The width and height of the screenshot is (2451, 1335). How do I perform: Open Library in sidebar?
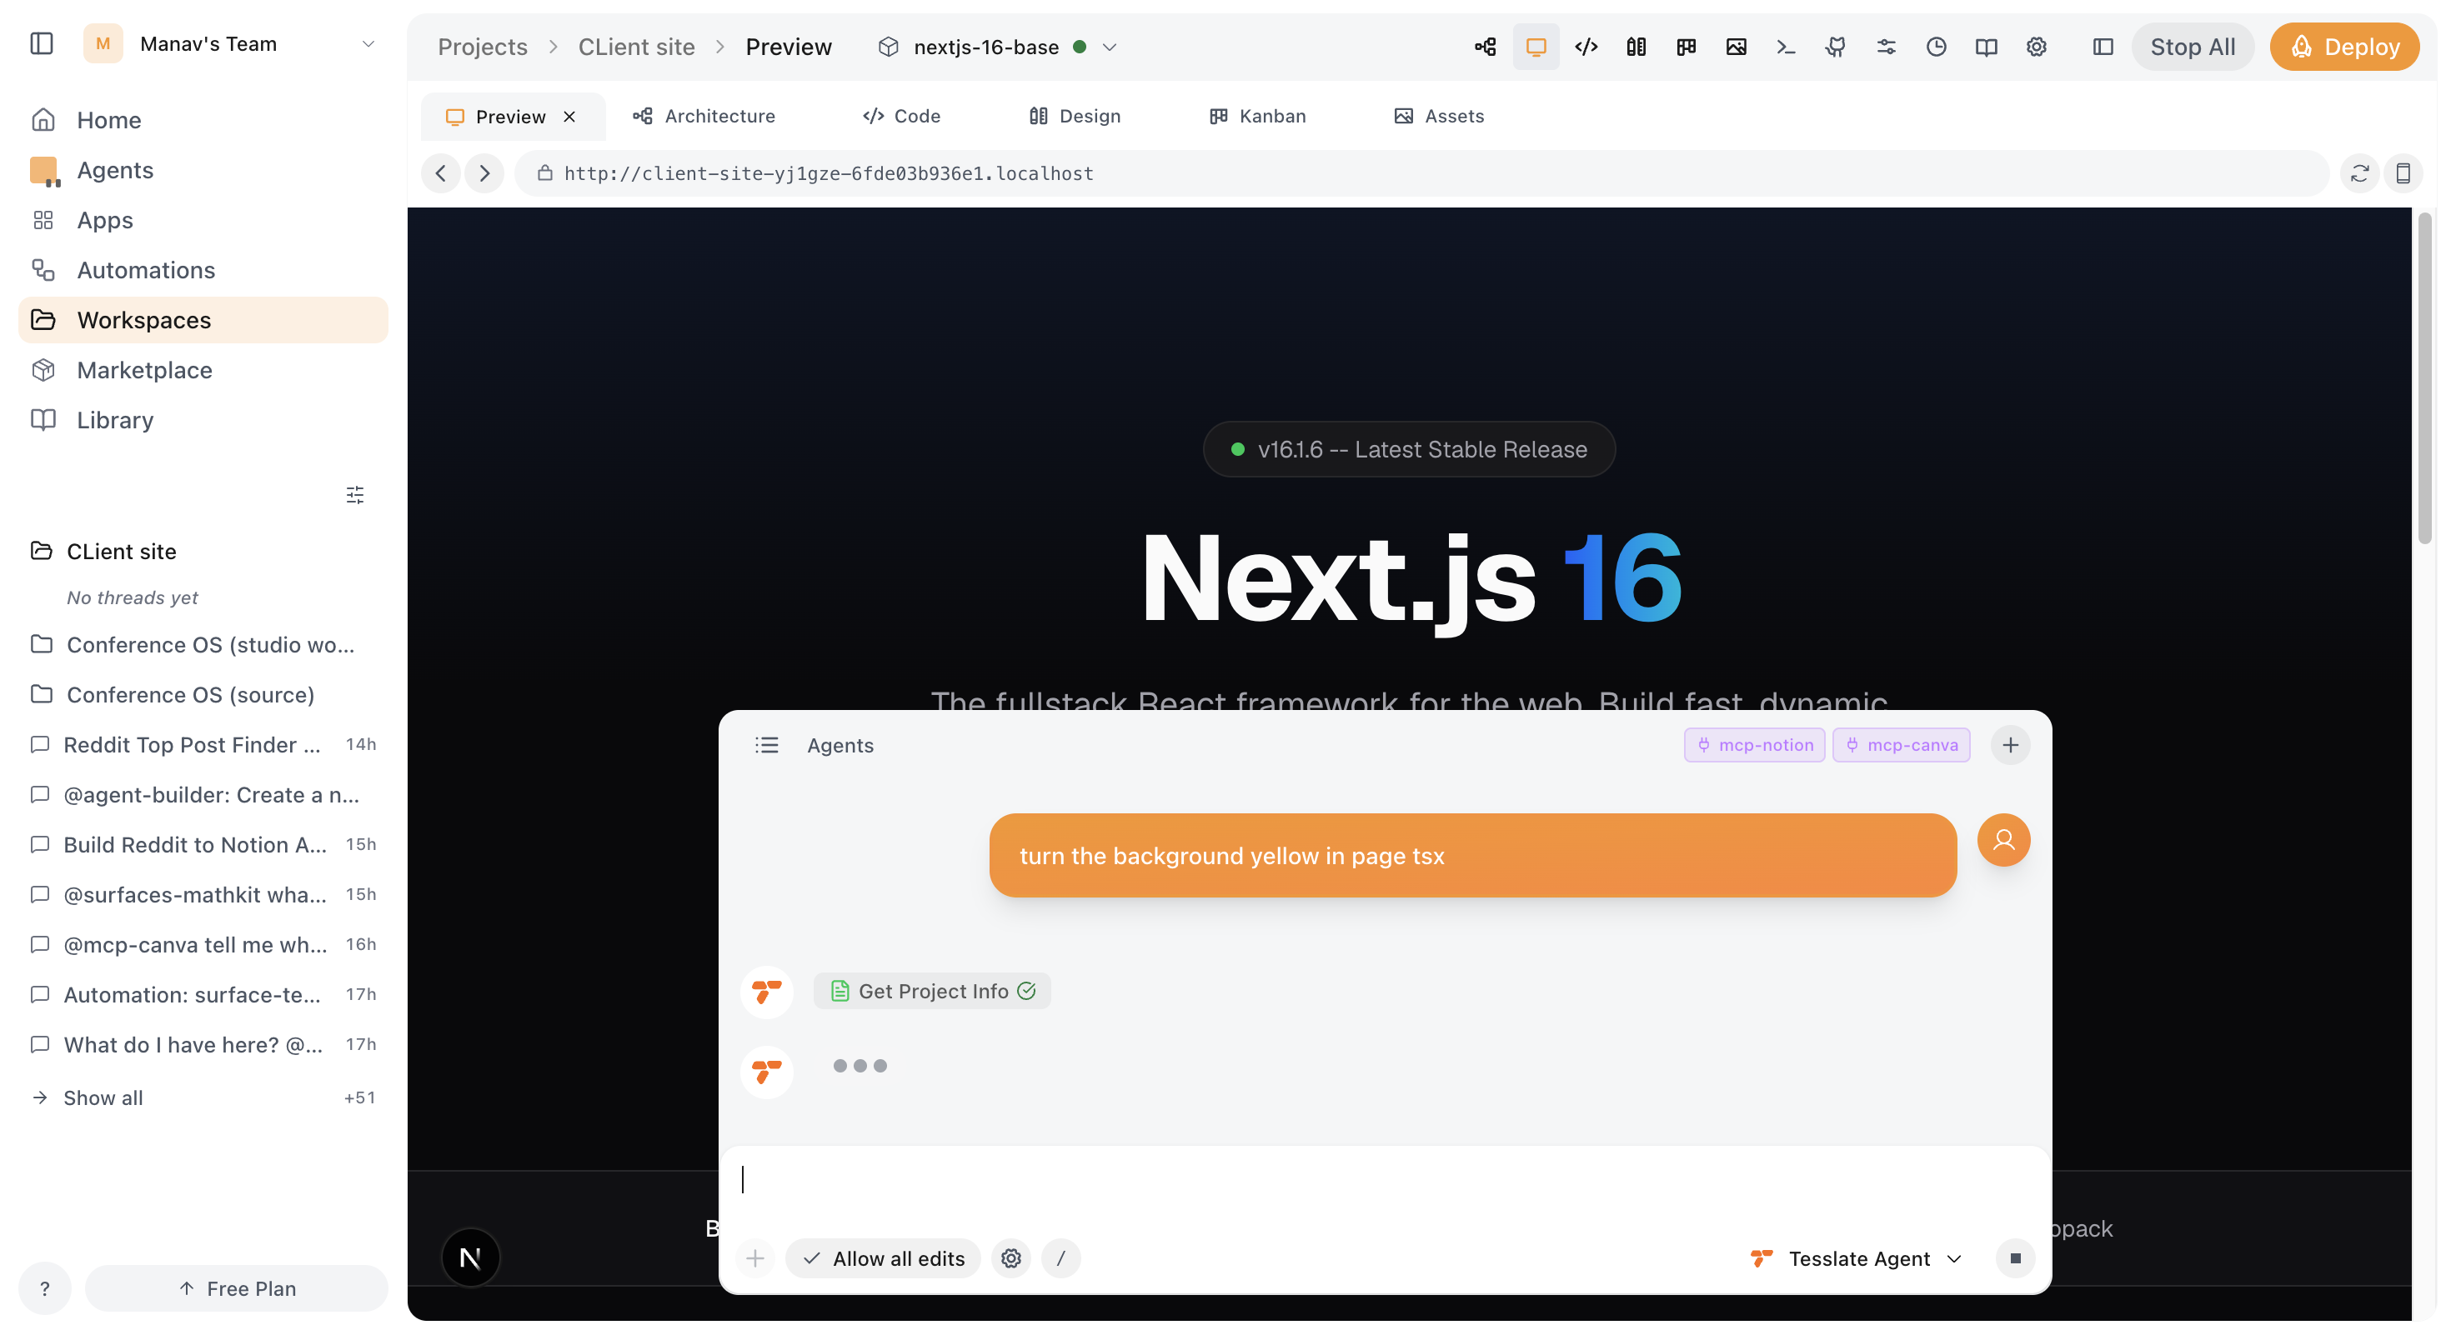tap(203, 420)
